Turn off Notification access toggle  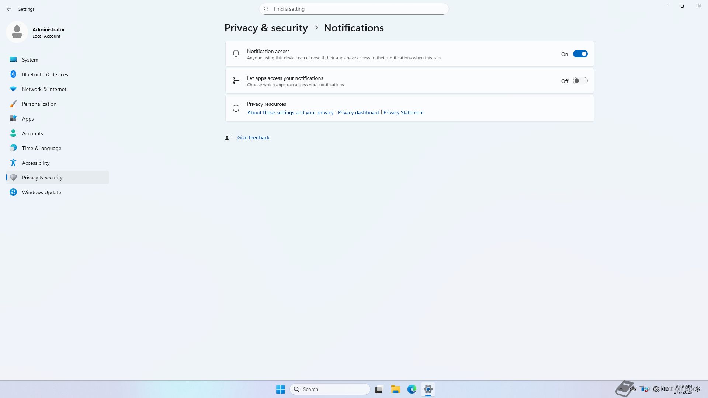[580, 54]
